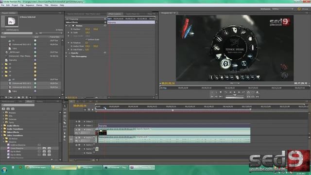Open the Marker menu
Screen dimensions: 311x175
[x=39, y=5]
